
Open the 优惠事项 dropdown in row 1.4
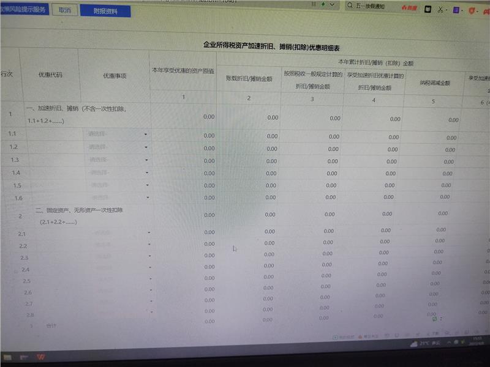tap(116, 172)
